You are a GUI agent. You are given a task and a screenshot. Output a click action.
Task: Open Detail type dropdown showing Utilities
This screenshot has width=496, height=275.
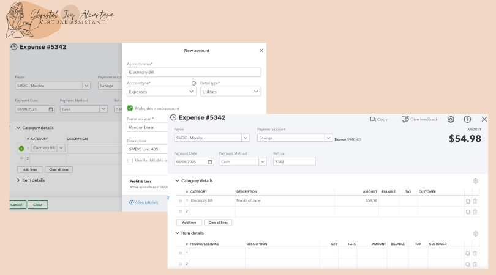tap(230, 92)
